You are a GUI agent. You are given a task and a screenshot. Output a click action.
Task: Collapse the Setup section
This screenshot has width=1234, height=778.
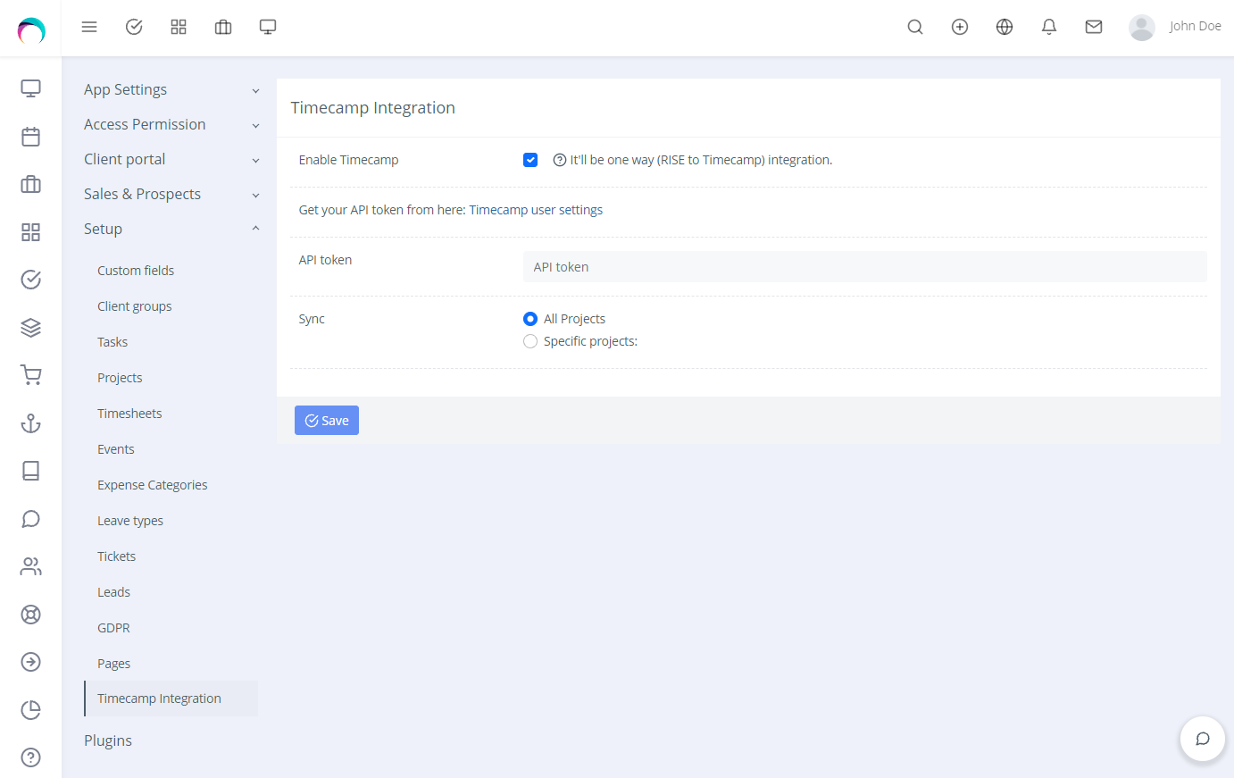point(170,229)
